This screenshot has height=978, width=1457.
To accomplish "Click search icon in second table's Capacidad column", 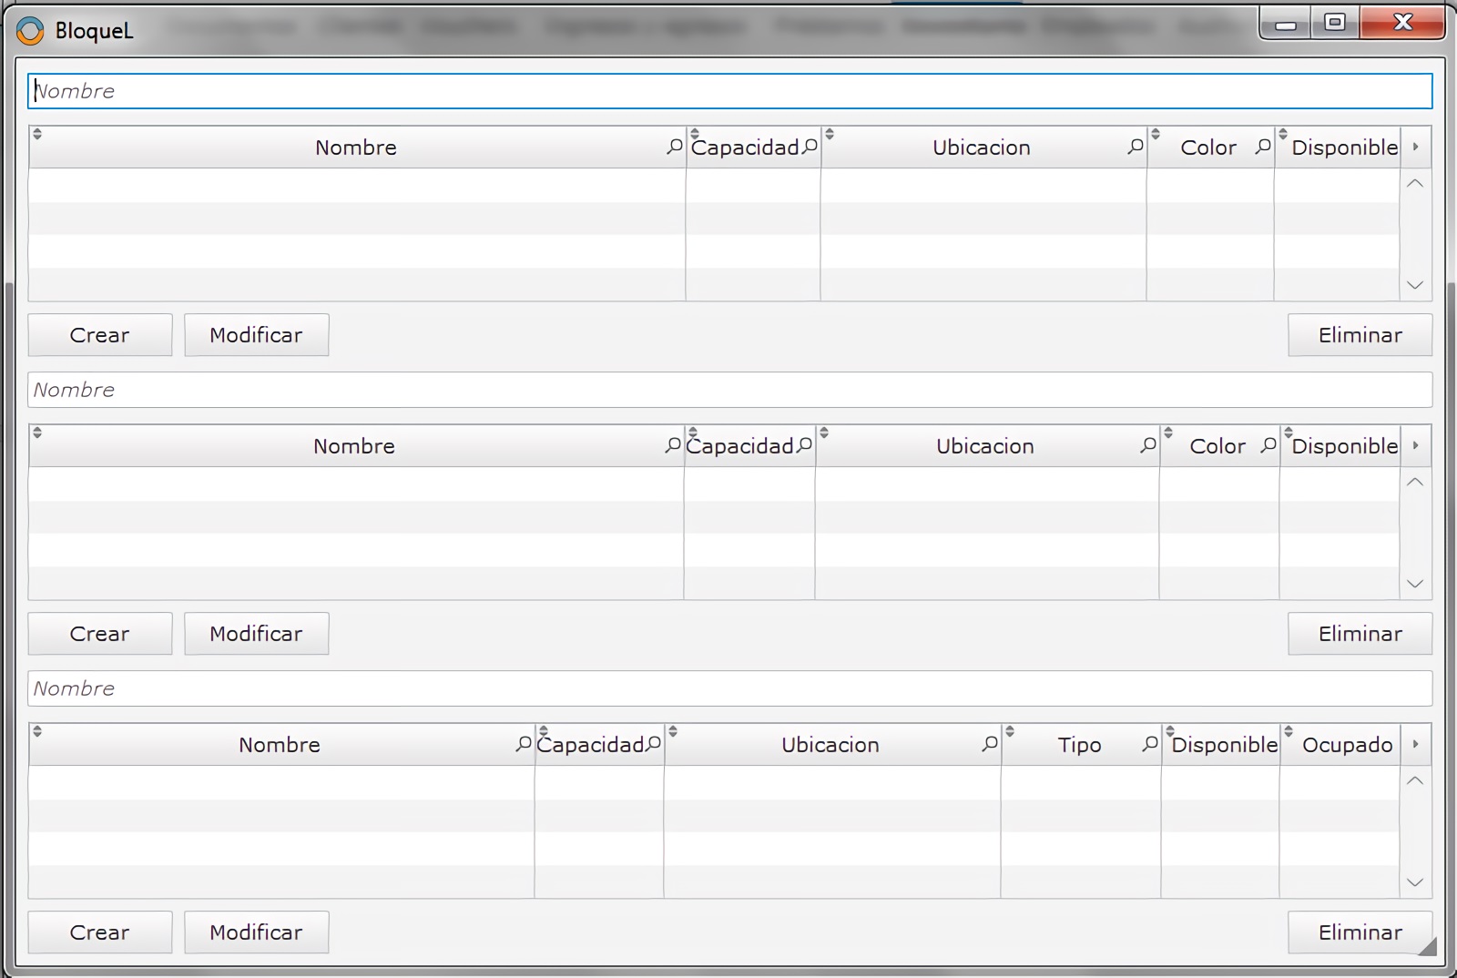I will pos(804,445).
